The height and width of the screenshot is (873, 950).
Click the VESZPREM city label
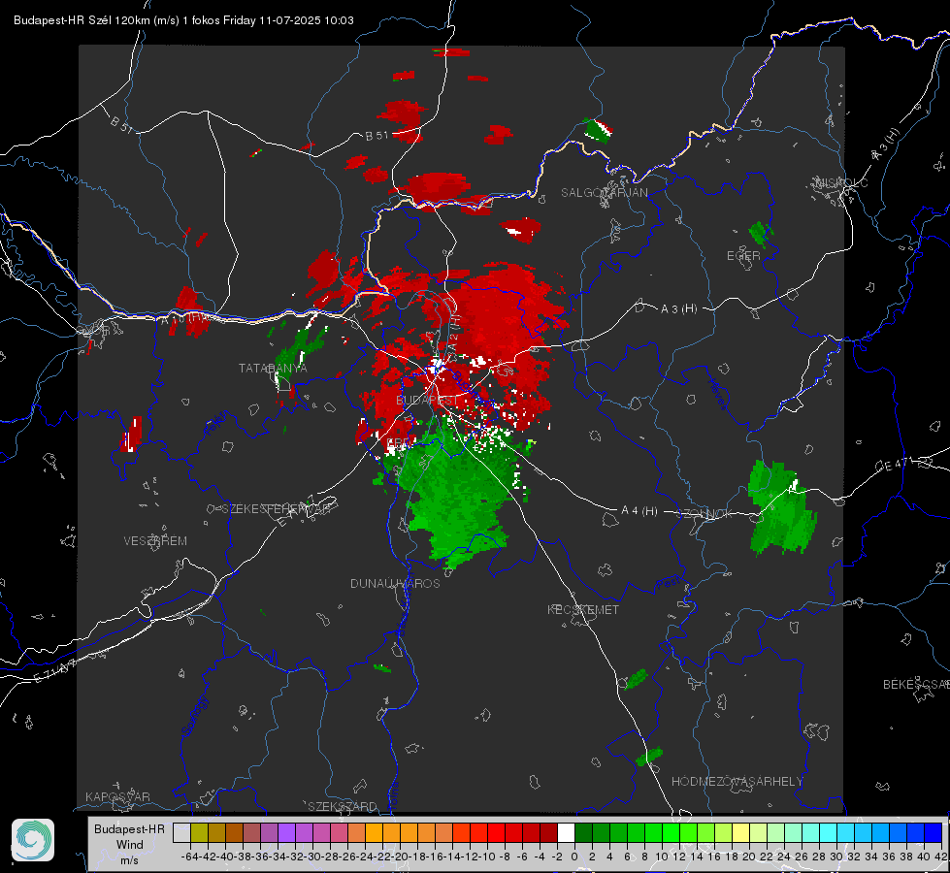(155, 540)
